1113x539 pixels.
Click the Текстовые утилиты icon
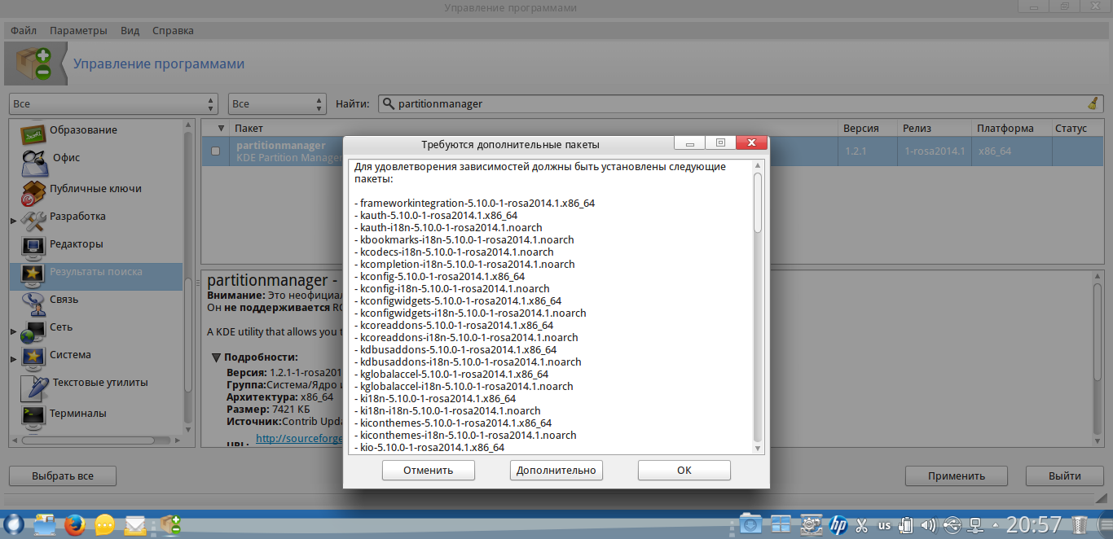[x=33, y=387]
